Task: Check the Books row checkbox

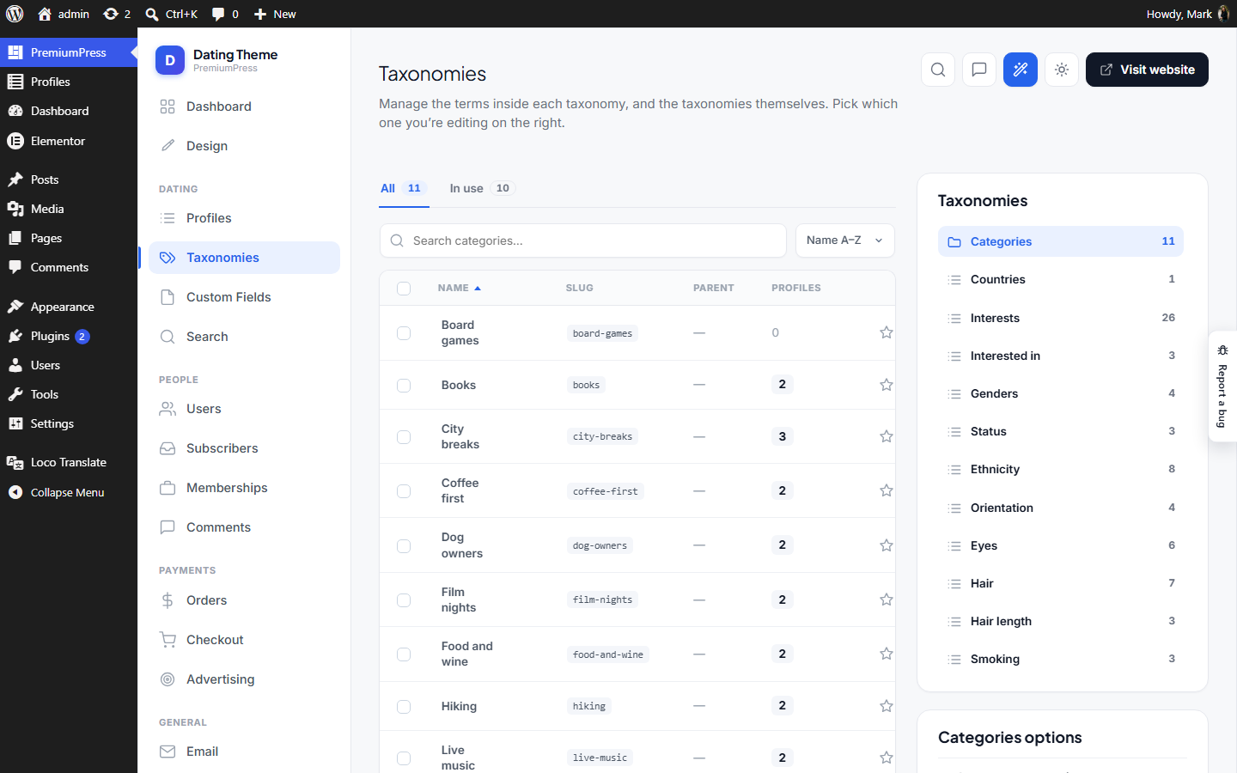Action: 404,386
